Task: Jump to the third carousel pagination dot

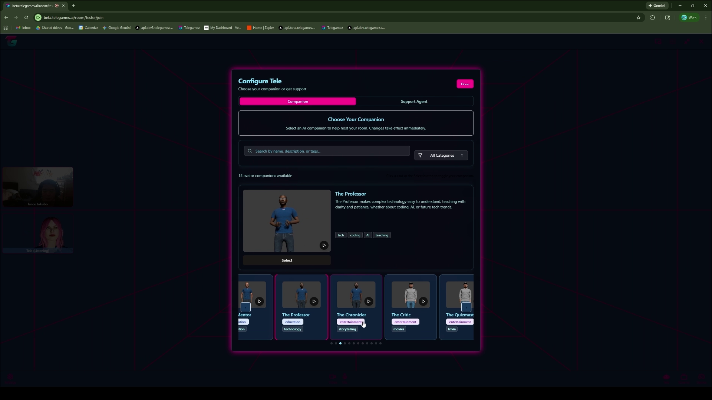Action: point(340,343)
